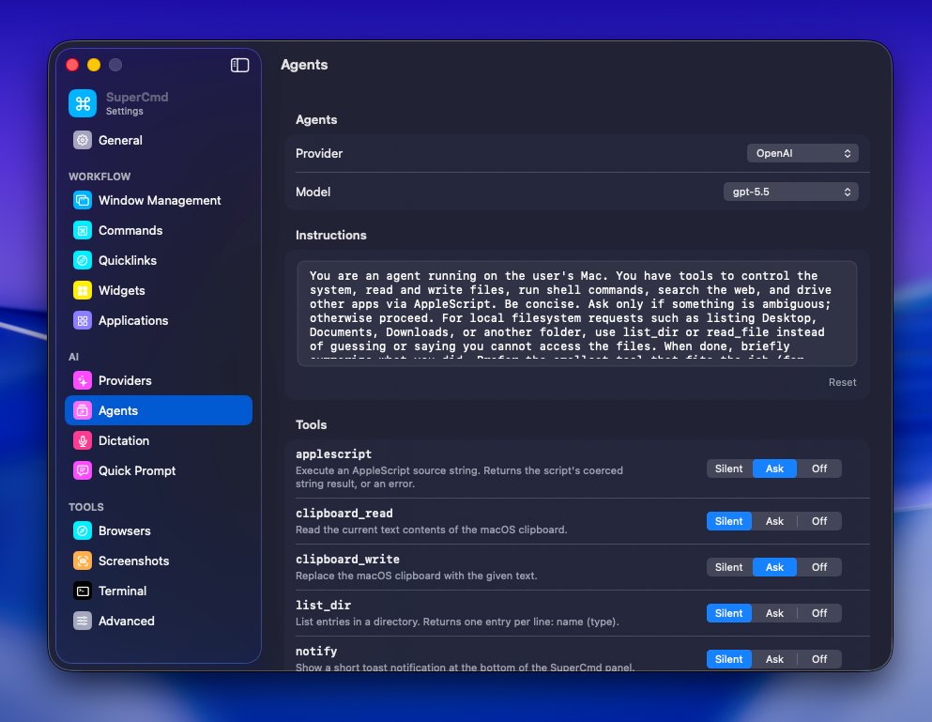Open the General settings page
Image resolution: width=932 pixels, height=722 pixels.
[x=158, y=140]
